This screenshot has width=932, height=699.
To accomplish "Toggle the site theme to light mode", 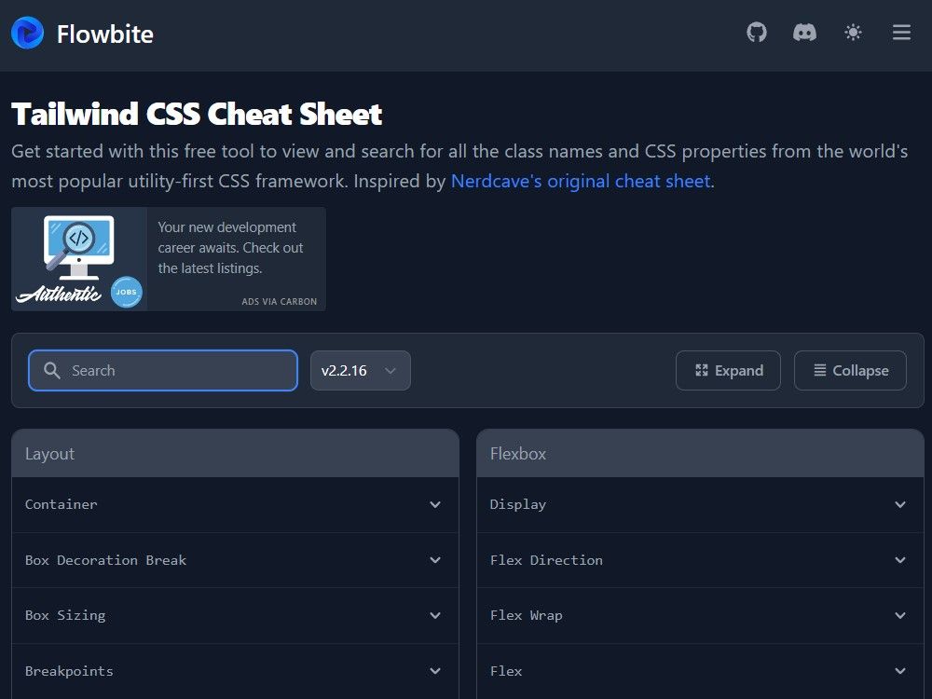I will click(853, 32).
